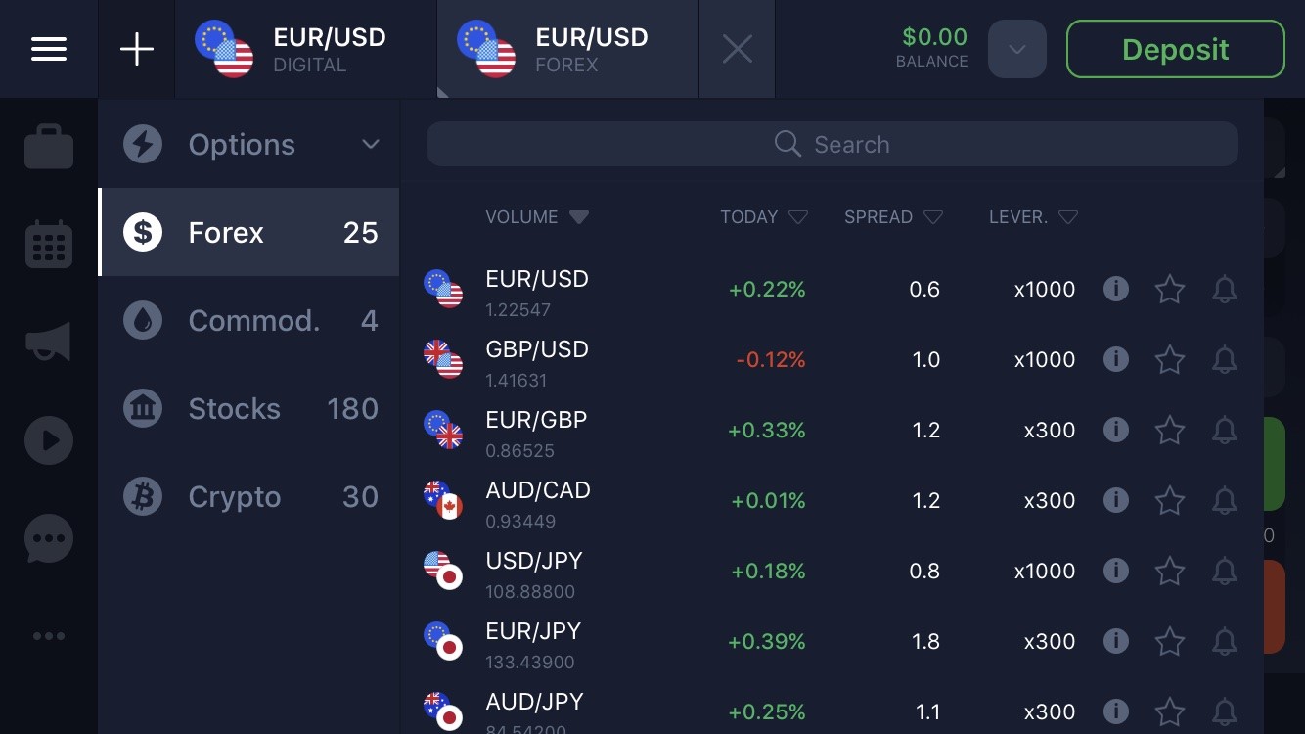Screen dimensions: 1305x734
Task: Toggle price alert bell for EUR/GBP
Action: [x=1225, y=431]
